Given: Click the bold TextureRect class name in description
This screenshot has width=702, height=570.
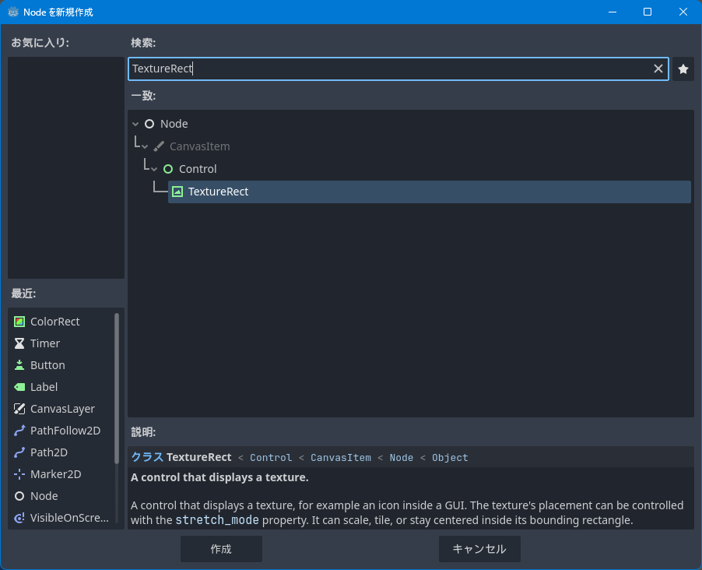Looking at the screenshot, I should pos(198,457).
